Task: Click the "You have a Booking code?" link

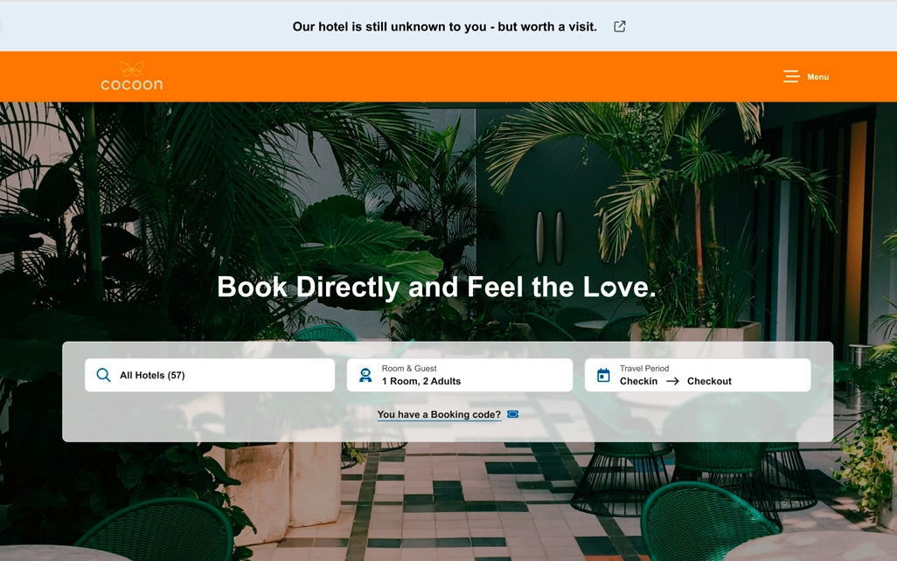Action: click(439, 414)
